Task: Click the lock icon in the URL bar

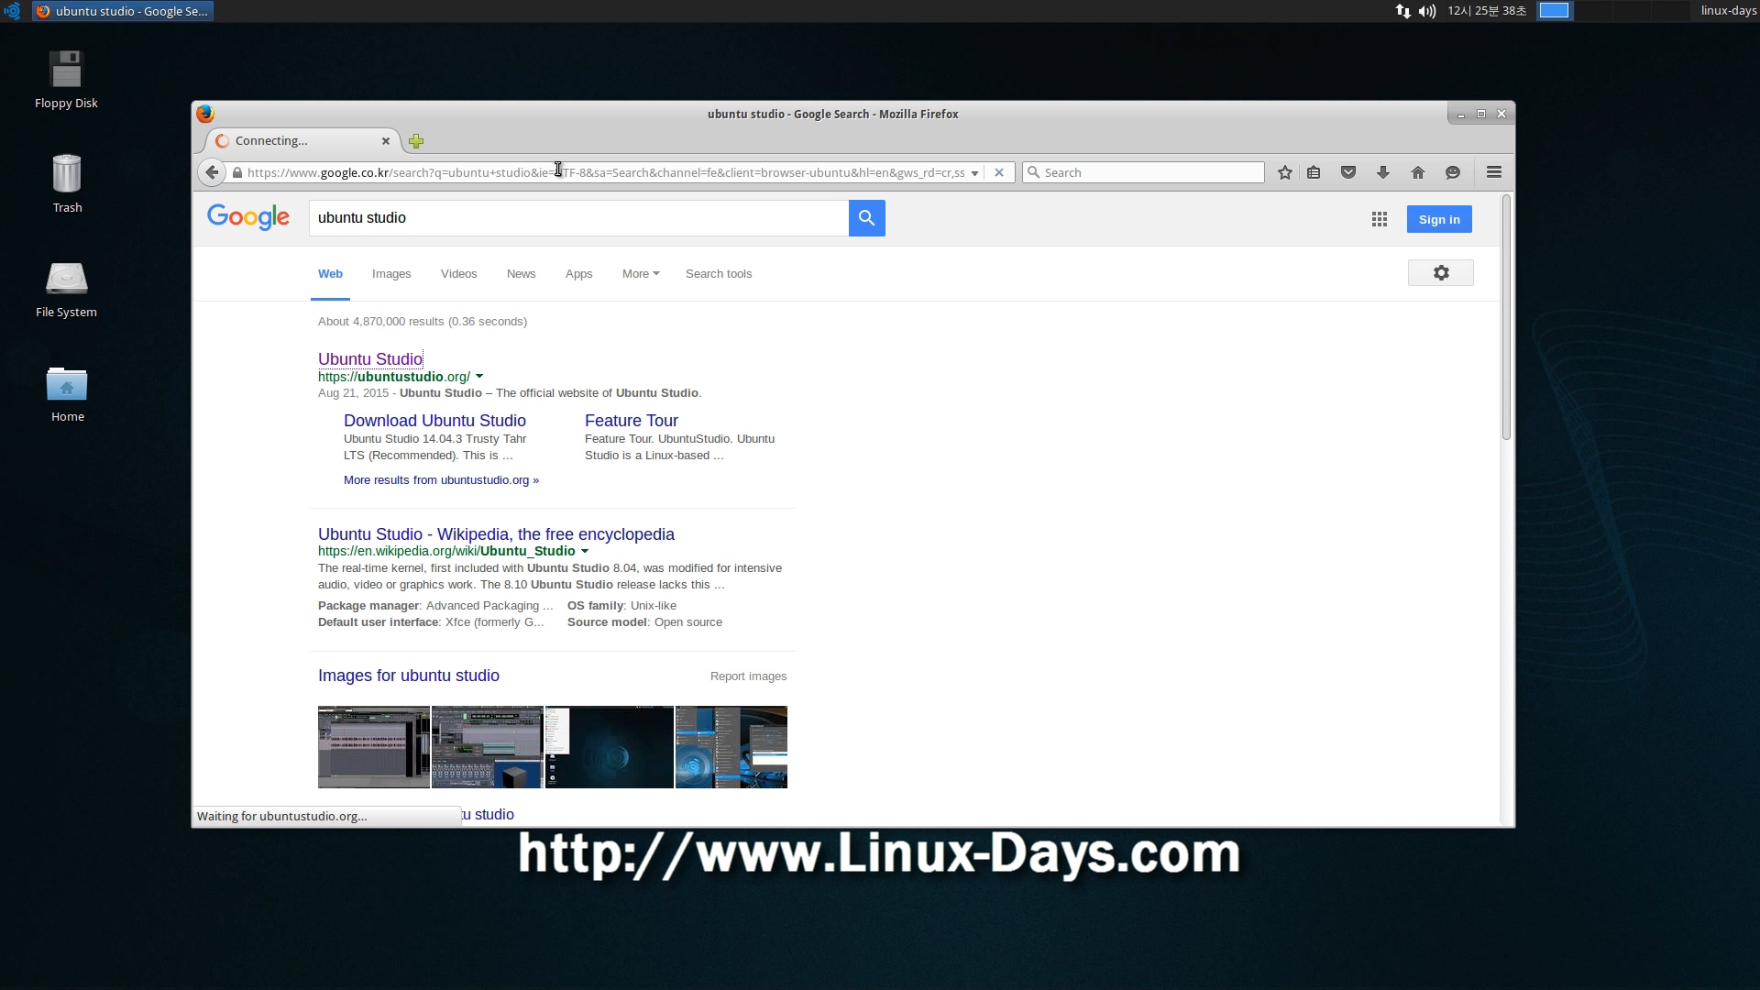Action: [x=237, y=172]
